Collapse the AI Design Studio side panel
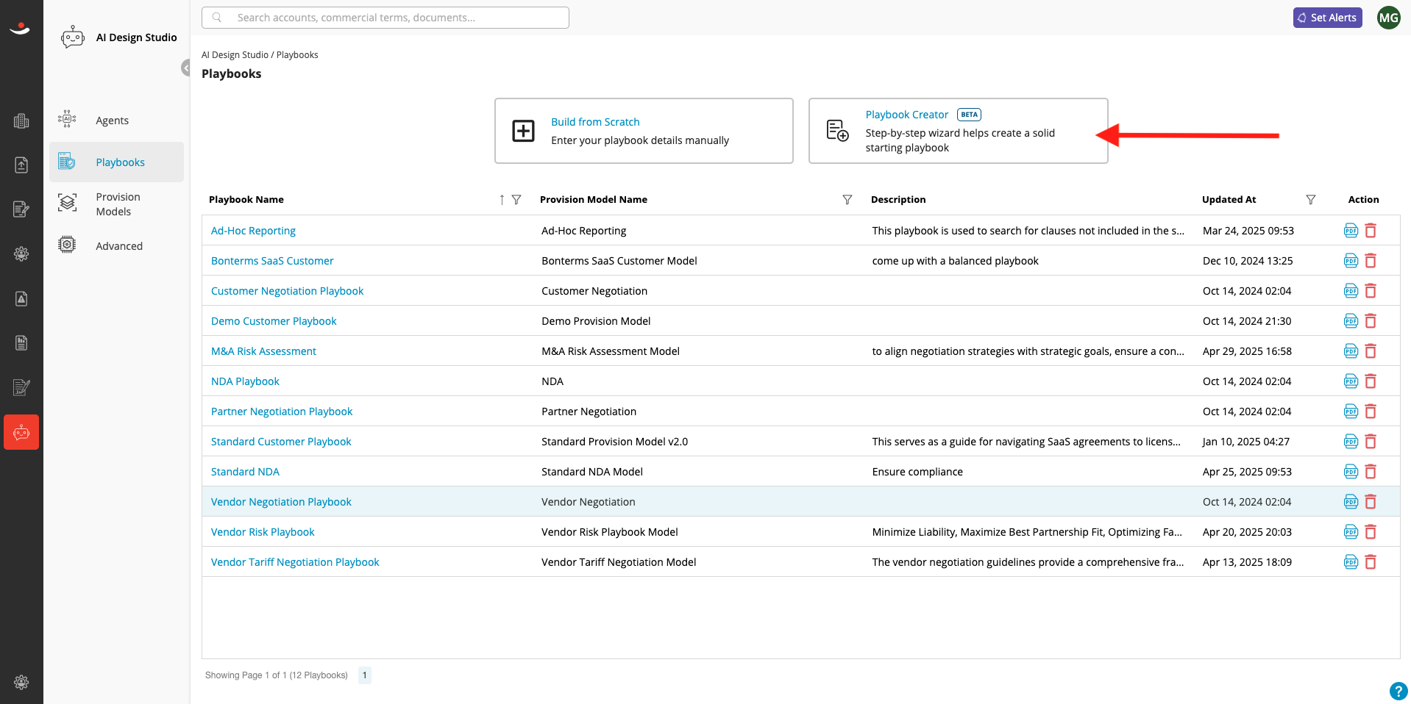 pyautogui.click(x=185, y=68)
